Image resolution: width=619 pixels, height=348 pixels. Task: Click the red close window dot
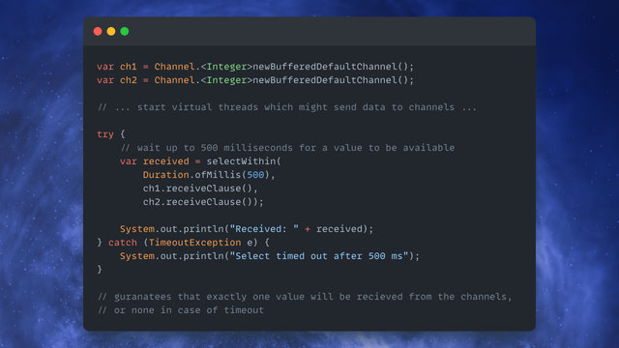point(98,31)
